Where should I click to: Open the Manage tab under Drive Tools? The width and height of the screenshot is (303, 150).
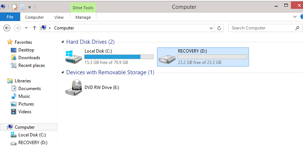pos(83,17)
